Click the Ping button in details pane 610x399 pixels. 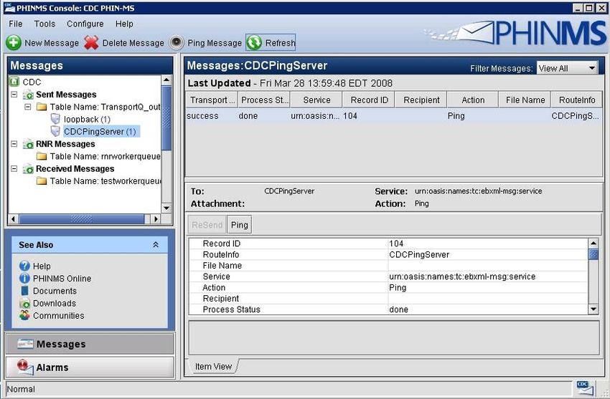point(239,225)
